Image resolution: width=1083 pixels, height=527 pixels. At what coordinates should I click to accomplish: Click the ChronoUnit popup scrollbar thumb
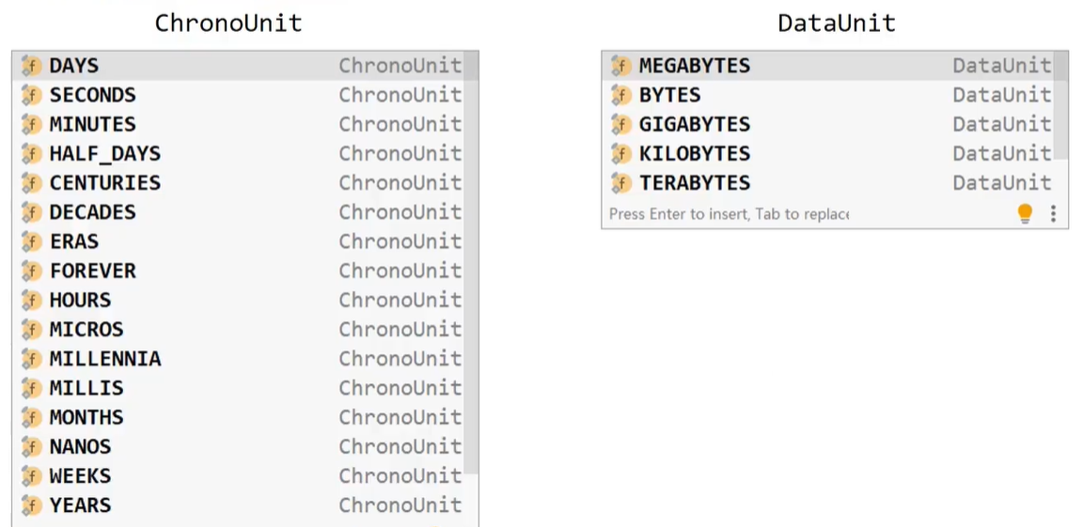471,262
